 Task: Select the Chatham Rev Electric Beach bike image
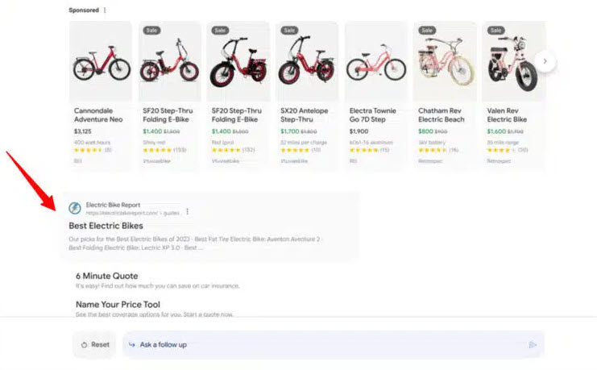coord(445,62)
